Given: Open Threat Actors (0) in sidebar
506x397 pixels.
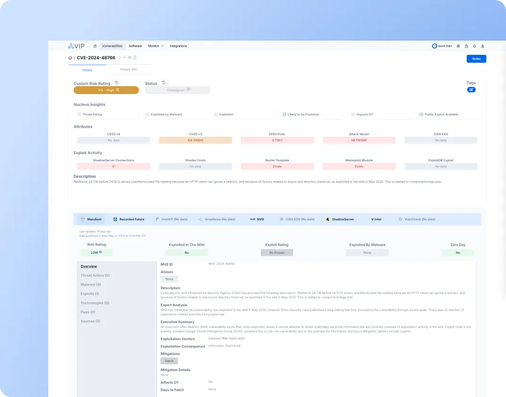Looking at the screenshot, I should (x=95, y=275).
